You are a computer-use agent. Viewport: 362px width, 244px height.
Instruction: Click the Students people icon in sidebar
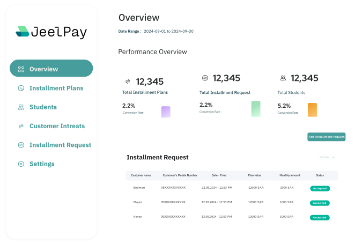pyautogui.click(x=21, y=107)
